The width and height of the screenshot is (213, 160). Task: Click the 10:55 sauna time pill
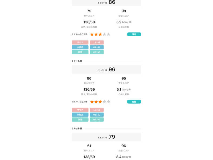(97, 110)
